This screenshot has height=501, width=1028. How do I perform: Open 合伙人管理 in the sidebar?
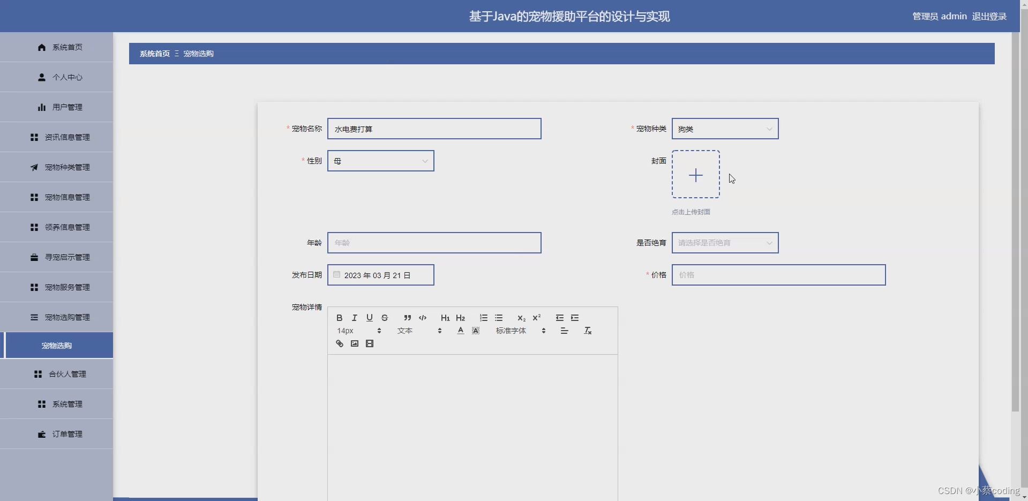[56, 374]
